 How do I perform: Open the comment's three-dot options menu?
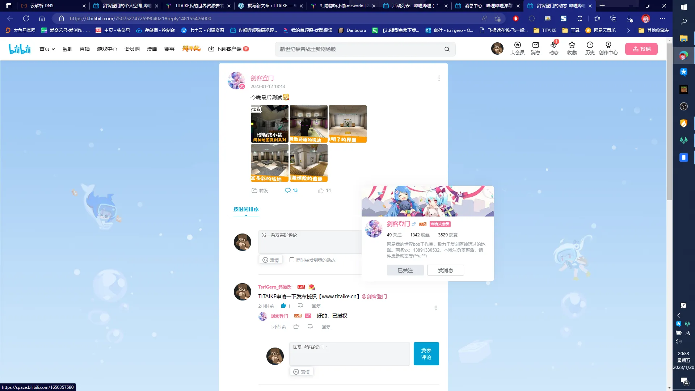(436, 308)
